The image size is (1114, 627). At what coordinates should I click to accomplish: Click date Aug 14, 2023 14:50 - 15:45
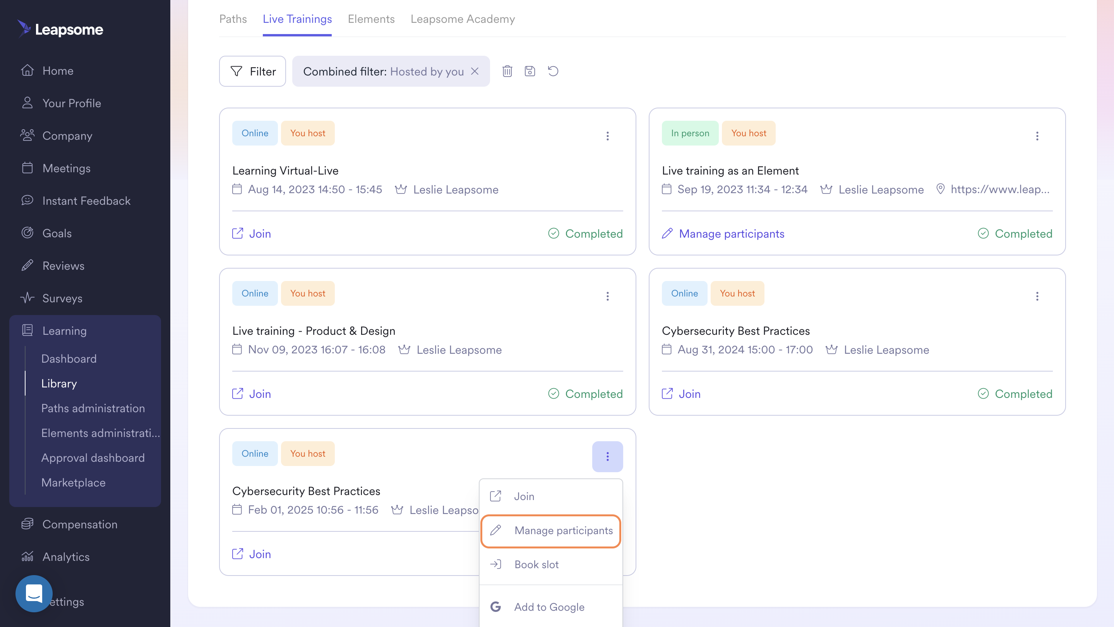point(315,189)
